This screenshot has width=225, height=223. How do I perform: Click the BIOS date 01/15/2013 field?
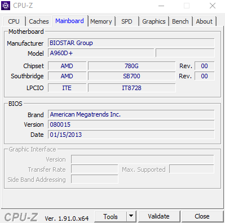coord(131,135)
